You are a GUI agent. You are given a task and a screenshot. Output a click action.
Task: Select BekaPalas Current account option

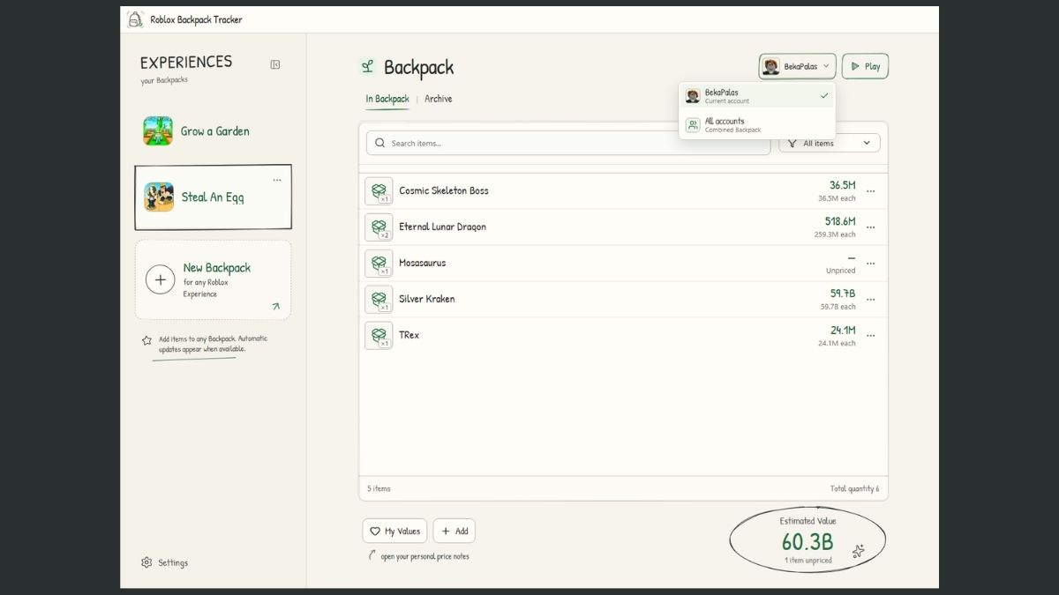(x=757, y=96)
